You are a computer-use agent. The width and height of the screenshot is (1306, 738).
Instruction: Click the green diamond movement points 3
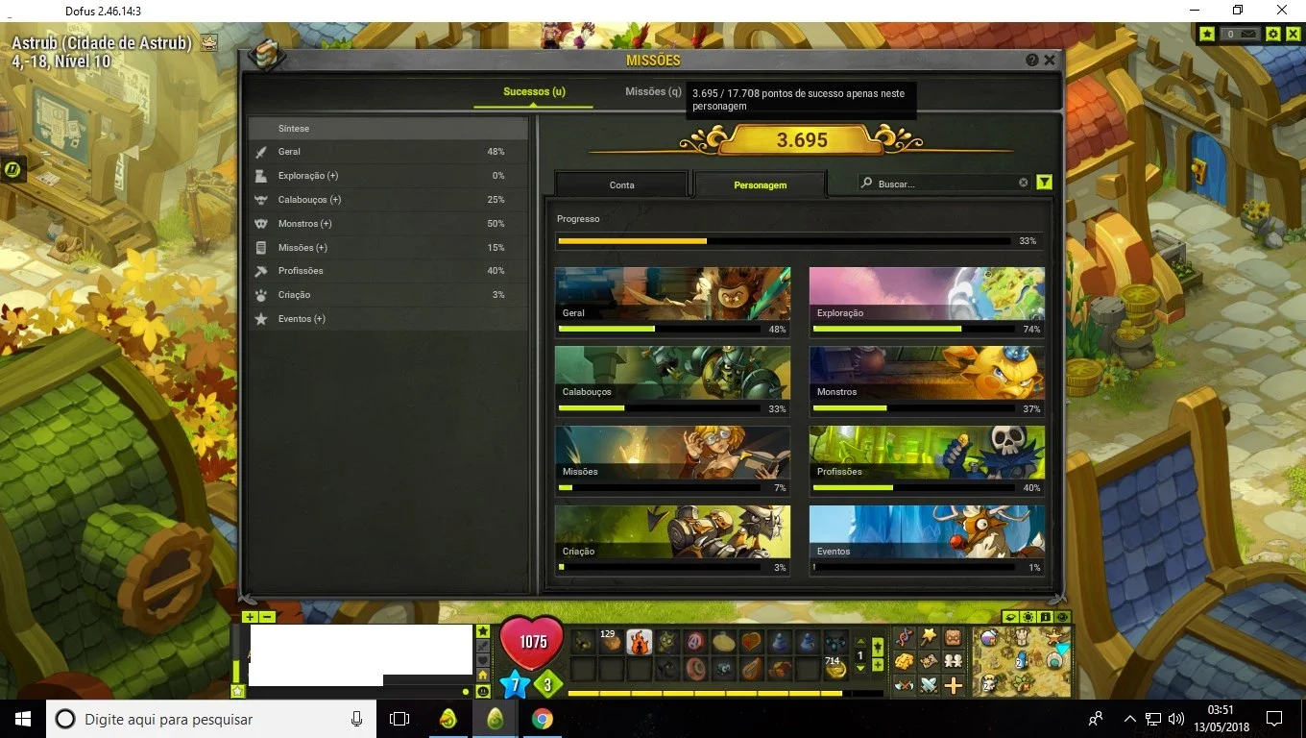547,685
